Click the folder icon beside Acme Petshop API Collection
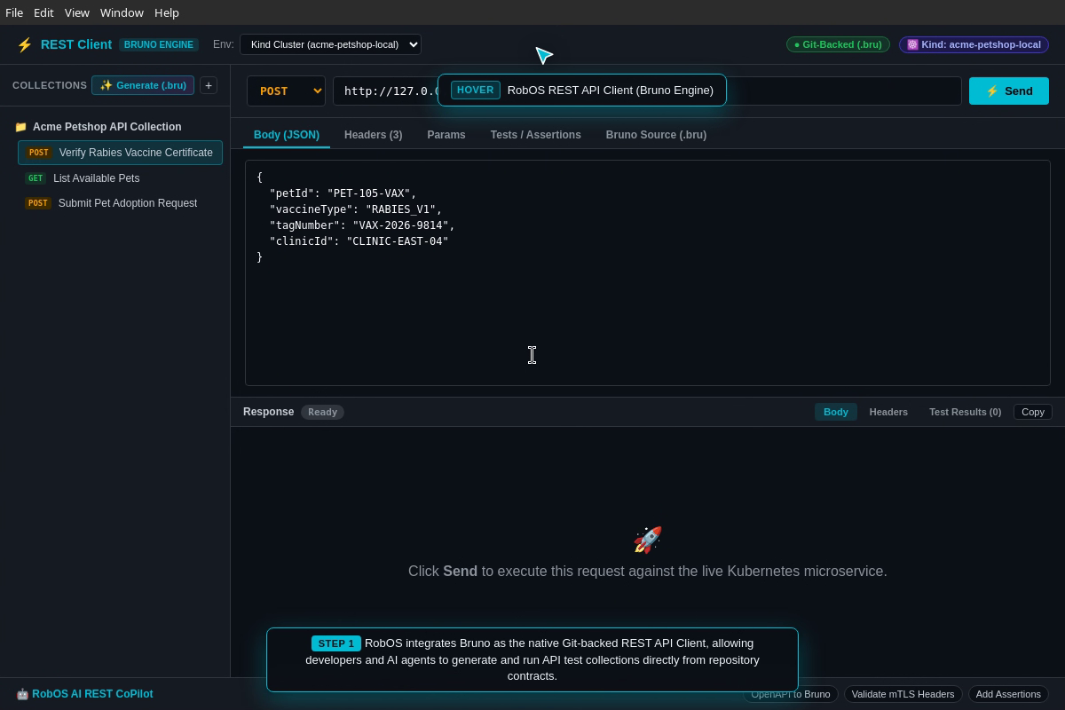The image size is (1065, 710). coord(20,127)
